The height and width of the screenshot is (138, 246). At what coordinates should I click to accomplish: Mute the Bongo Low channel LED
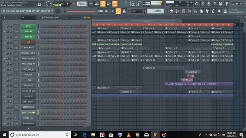[x=5, y=118]
